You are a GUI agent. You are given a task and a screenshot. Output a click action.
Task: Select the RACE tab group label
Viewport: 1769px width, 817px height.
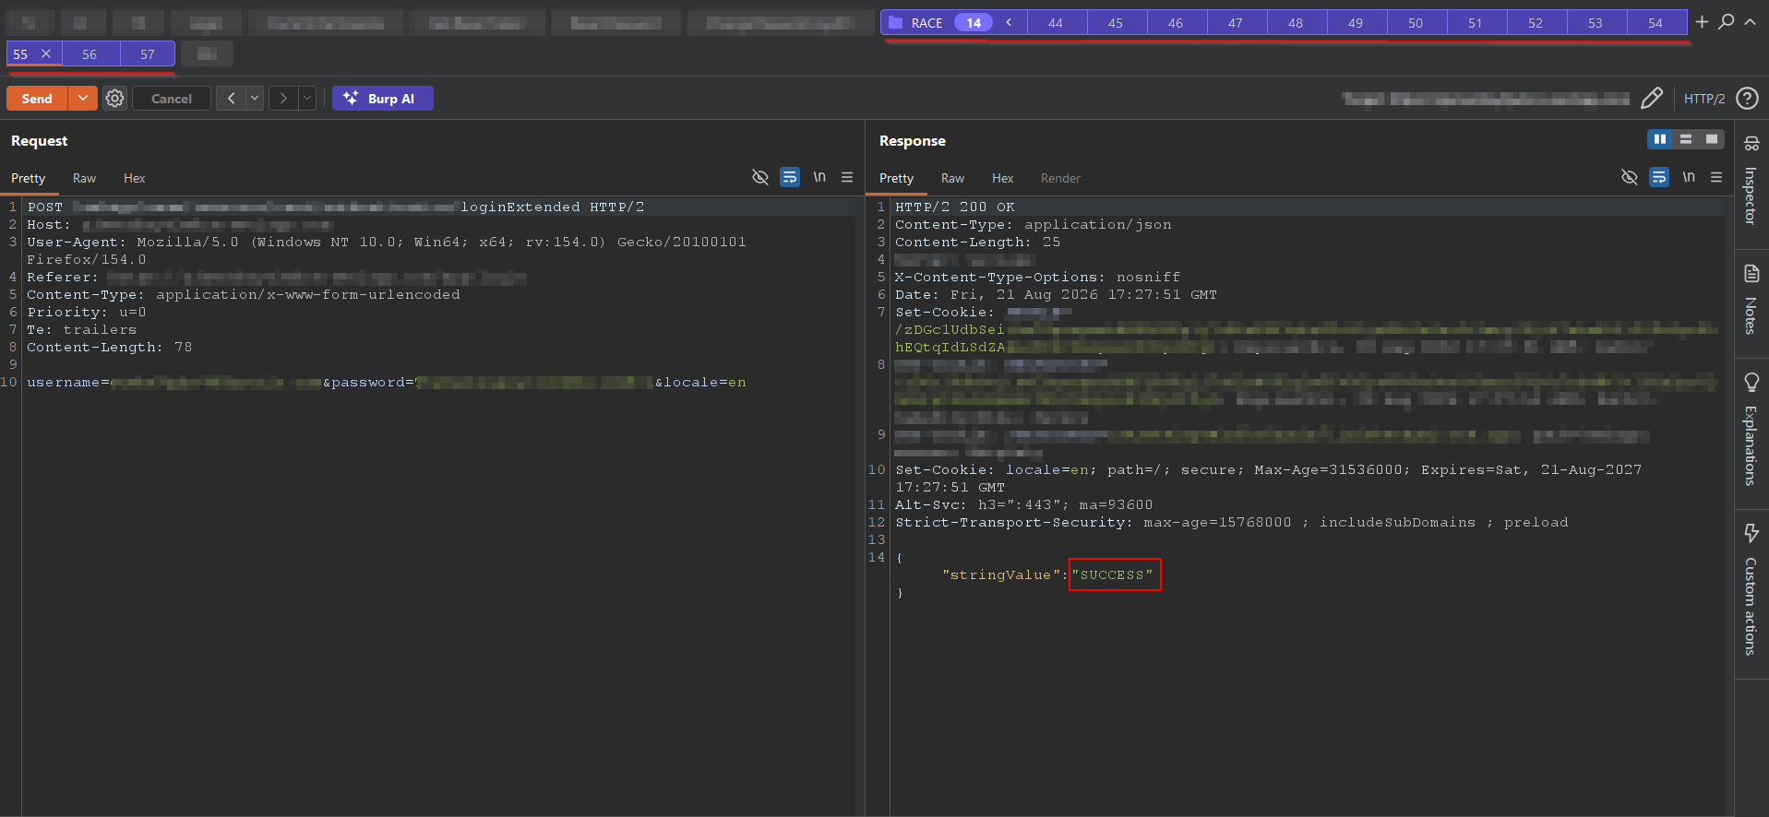[926, 23]
